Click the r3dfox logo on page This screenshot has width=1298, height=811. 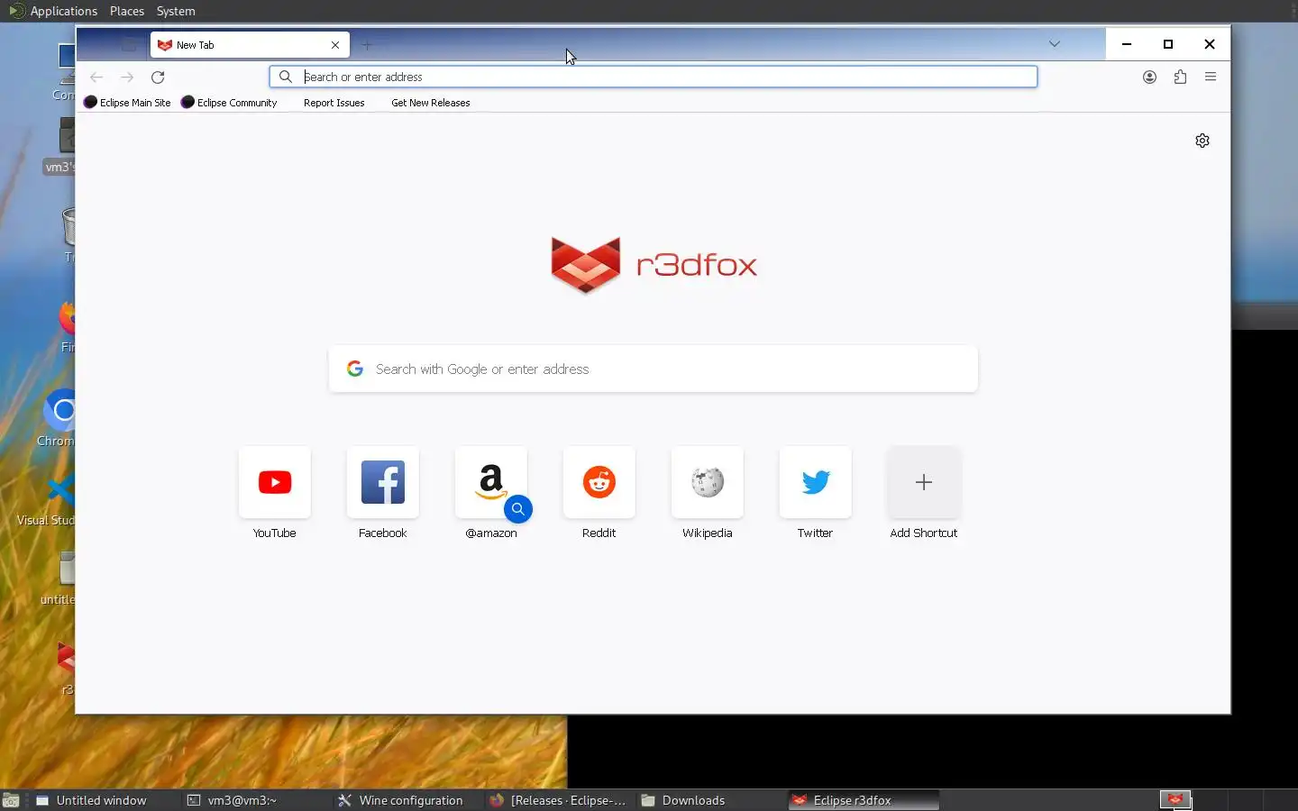(654, 265)
